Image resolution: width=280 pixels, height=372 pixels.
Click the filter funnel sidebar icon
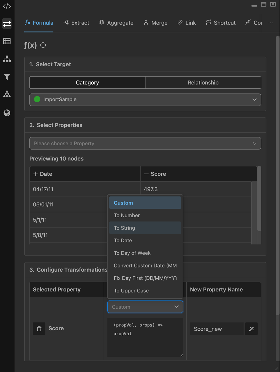coord(7,77)
